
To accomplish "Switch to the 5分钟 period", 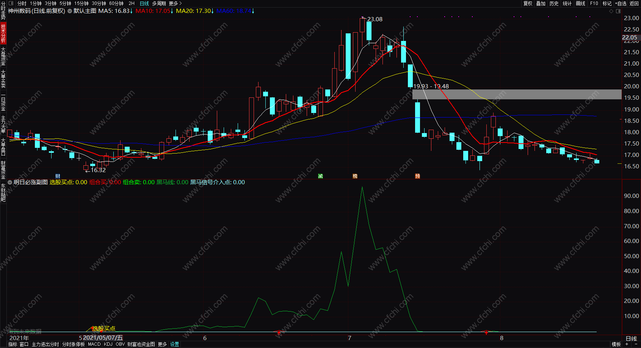I will pos(65,3).
